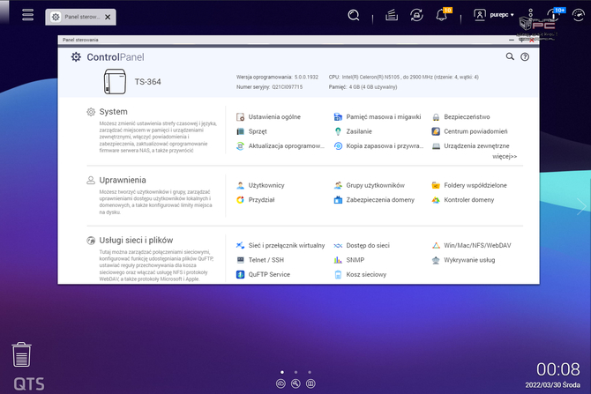This screenshot has height=394, width=591.
Task: Go to the next desktop page arrow
Action: point(581,206)
